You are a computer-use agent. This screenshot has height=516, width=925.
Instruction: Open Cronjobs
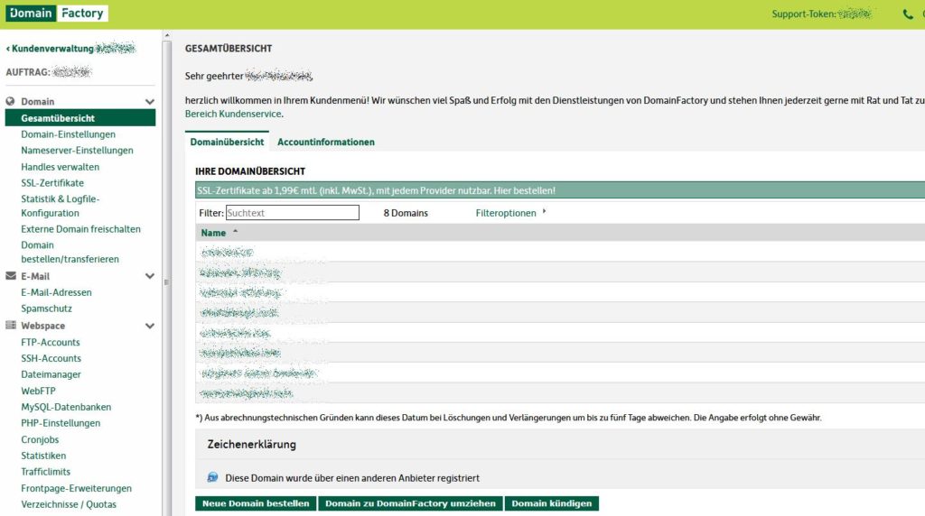point(40,439)
